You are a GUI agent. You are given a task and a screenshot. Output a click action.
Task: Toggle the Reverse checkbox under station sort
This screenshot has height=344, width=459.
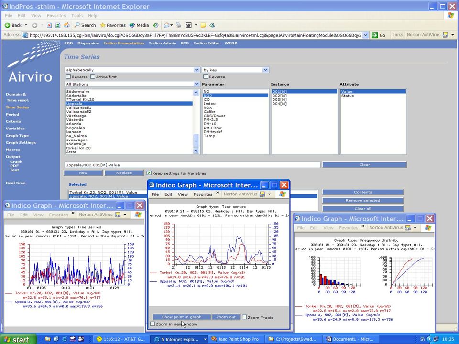click(68, 76)
